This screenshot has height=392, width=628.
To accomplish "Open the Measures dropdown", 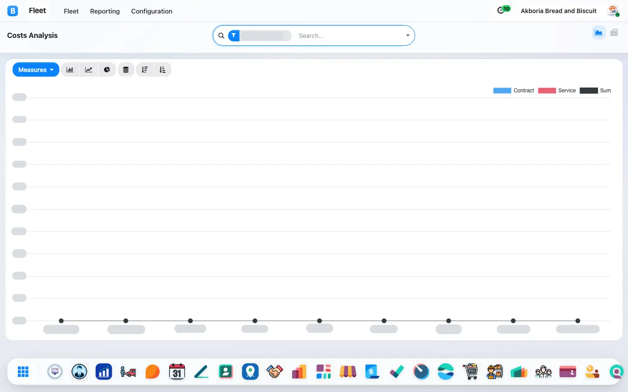I will coord(36,70).
